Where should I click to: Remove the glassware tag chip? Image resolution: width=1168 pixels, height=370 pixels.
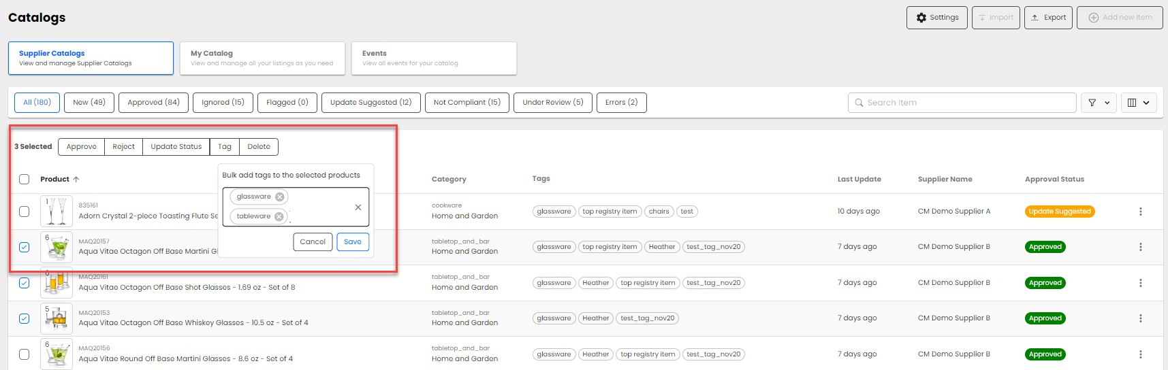tap(279, 197)
